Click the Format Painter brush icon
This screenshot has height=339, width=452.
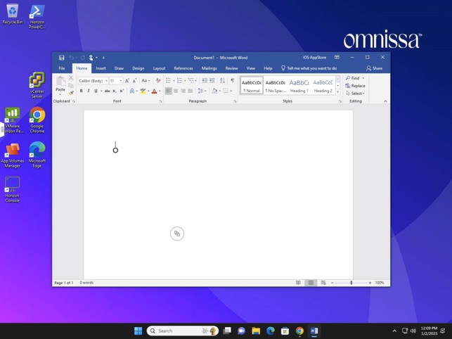click(x=71, y=93)
